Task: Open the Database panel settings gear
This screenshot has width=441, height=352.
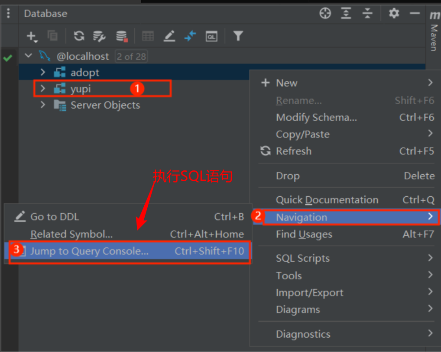Action: click(x=393, y=13)
